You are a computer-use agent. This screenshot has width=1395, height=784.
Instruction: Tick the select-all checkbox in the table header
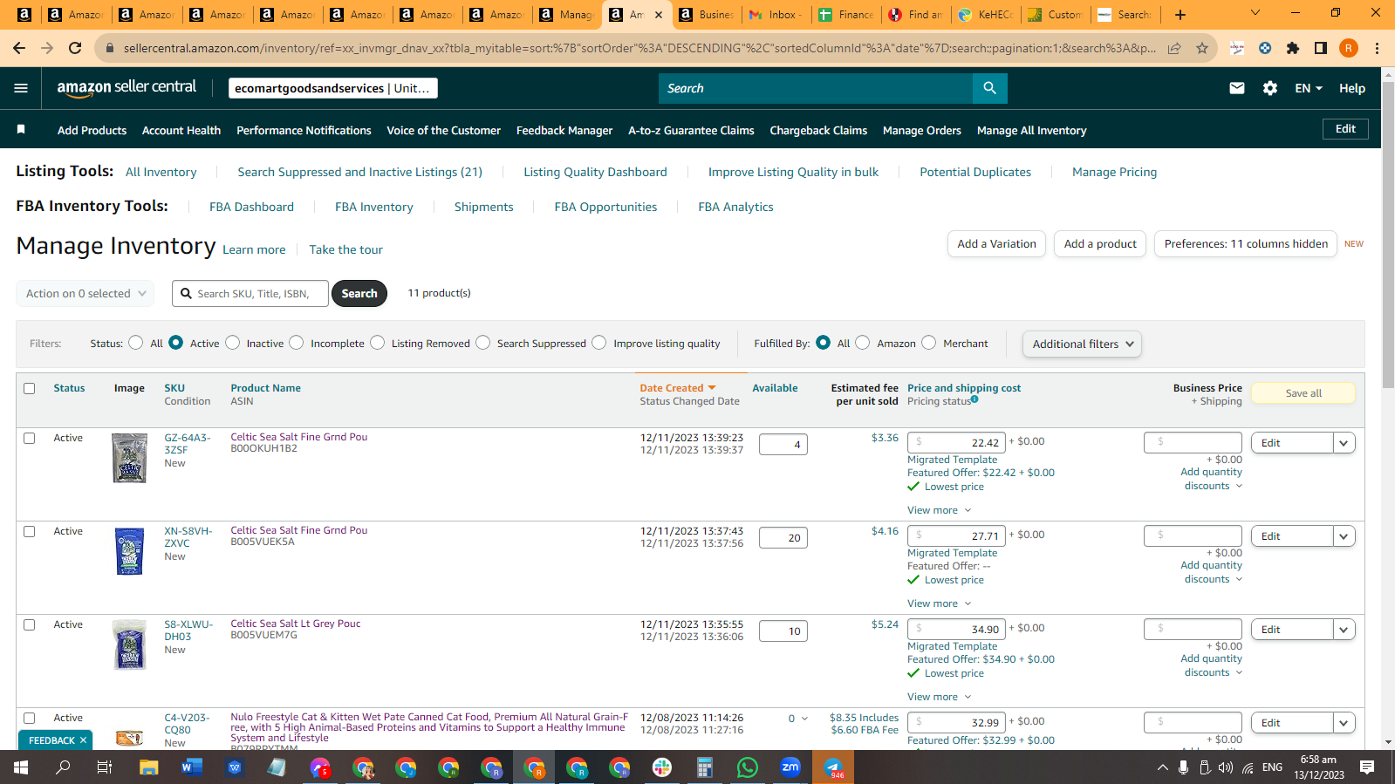coord(30,388)
